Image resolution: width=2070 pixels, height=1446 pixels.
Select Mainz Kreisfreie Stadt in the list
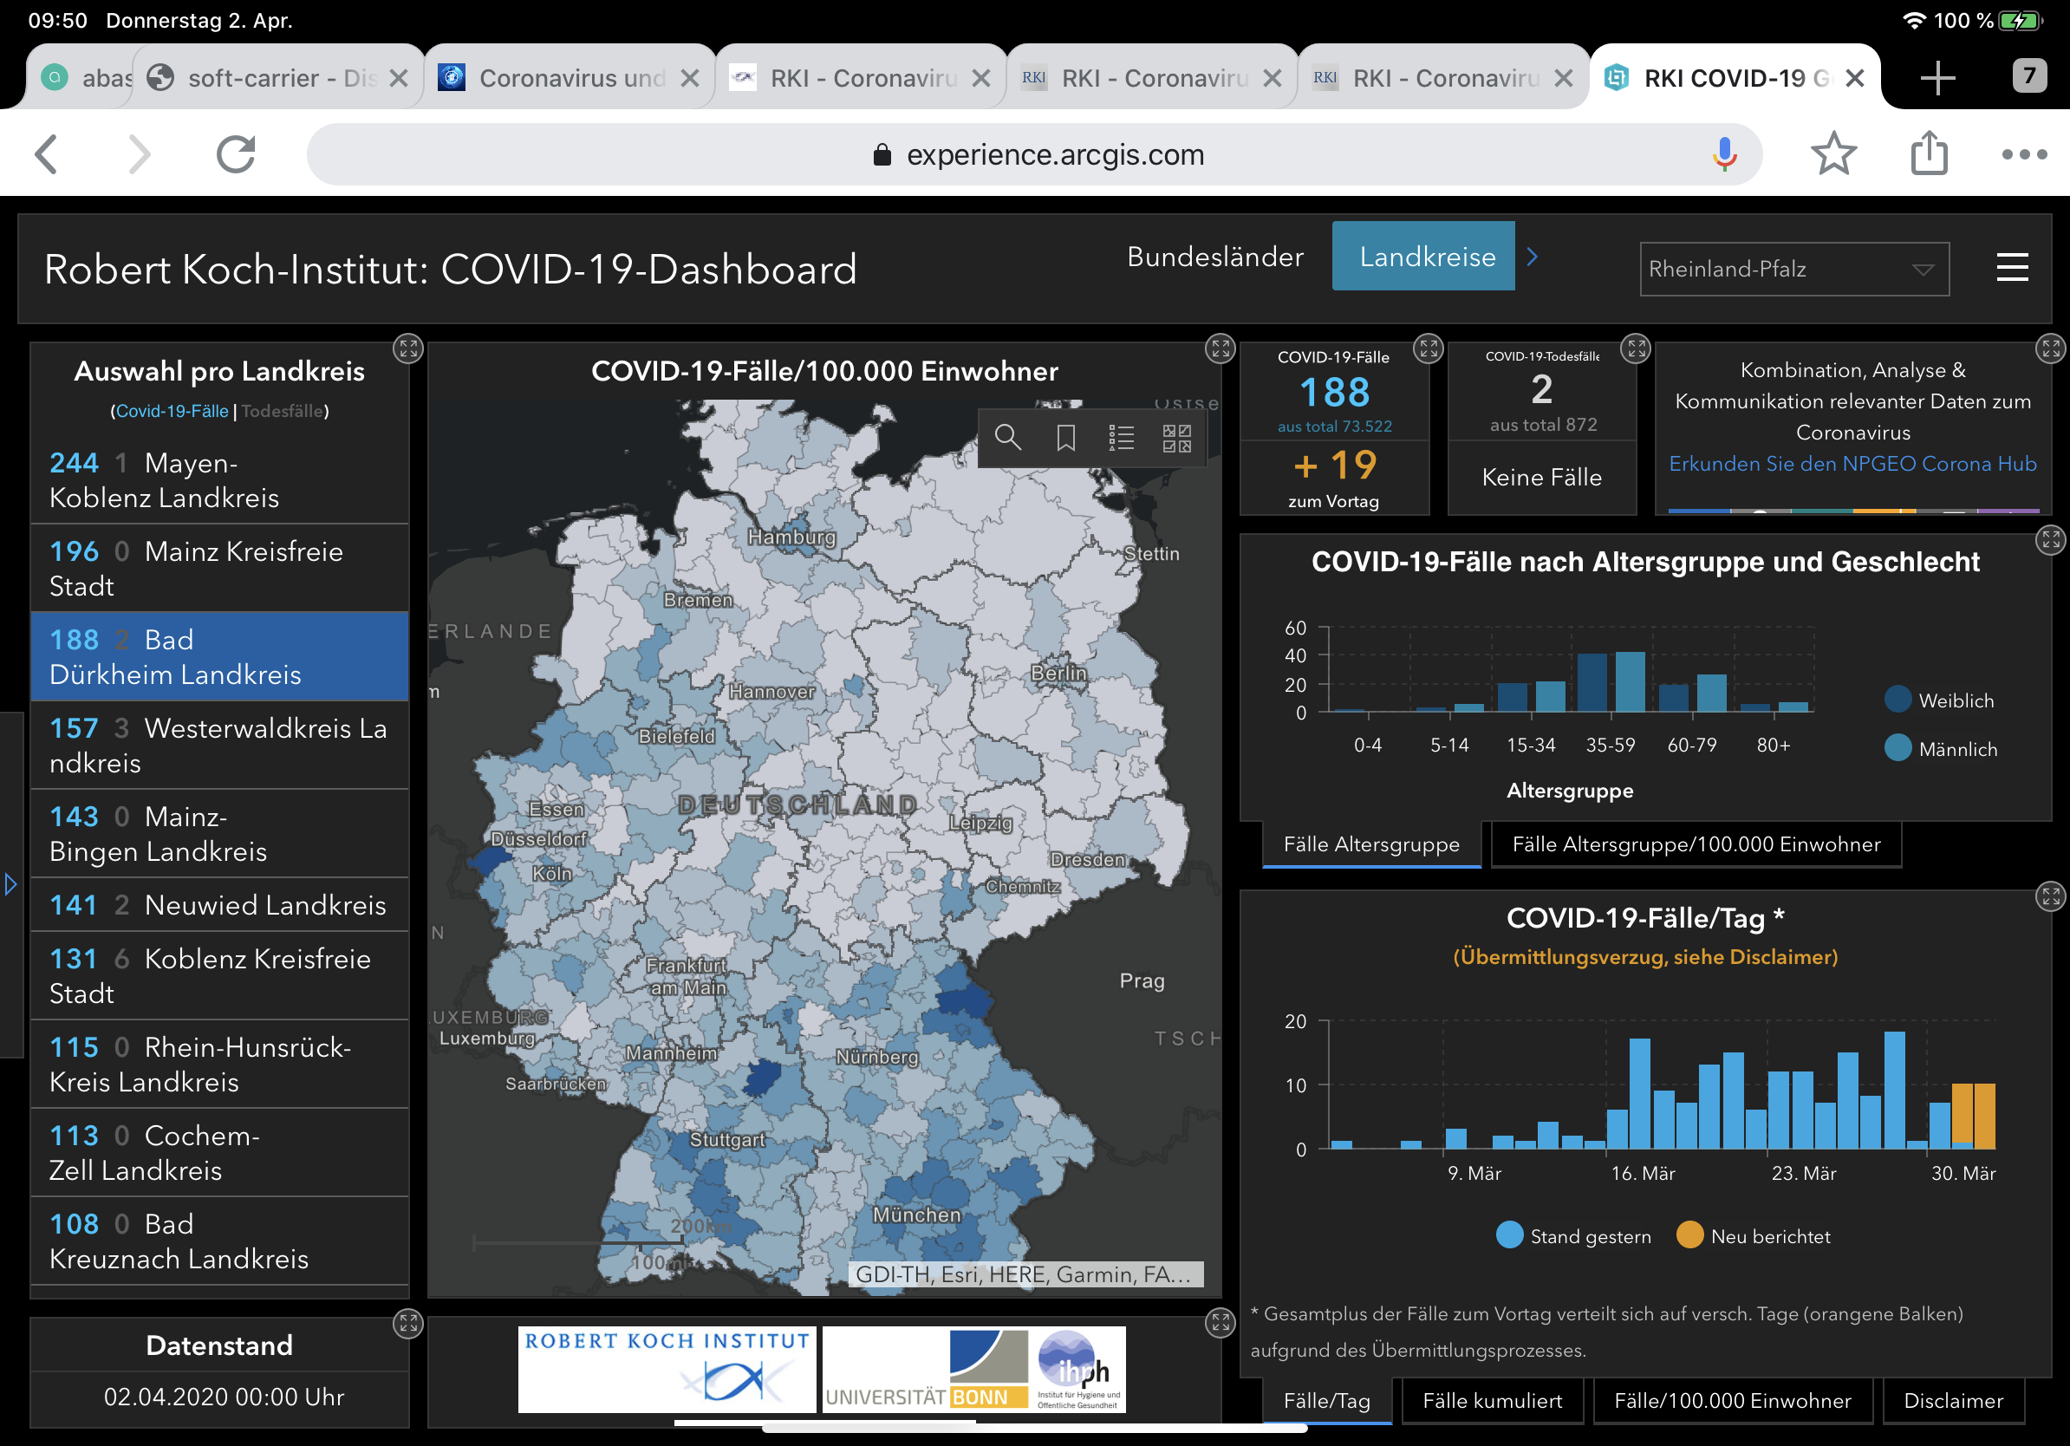(x=219, y=568)
